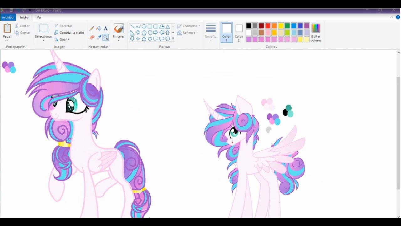Click the Pegar clipboard icon
The image size is (401, 226).
pos(7,28)
